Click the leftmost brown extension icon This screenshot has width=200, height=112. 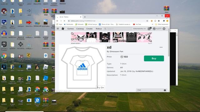pos(152,21)
